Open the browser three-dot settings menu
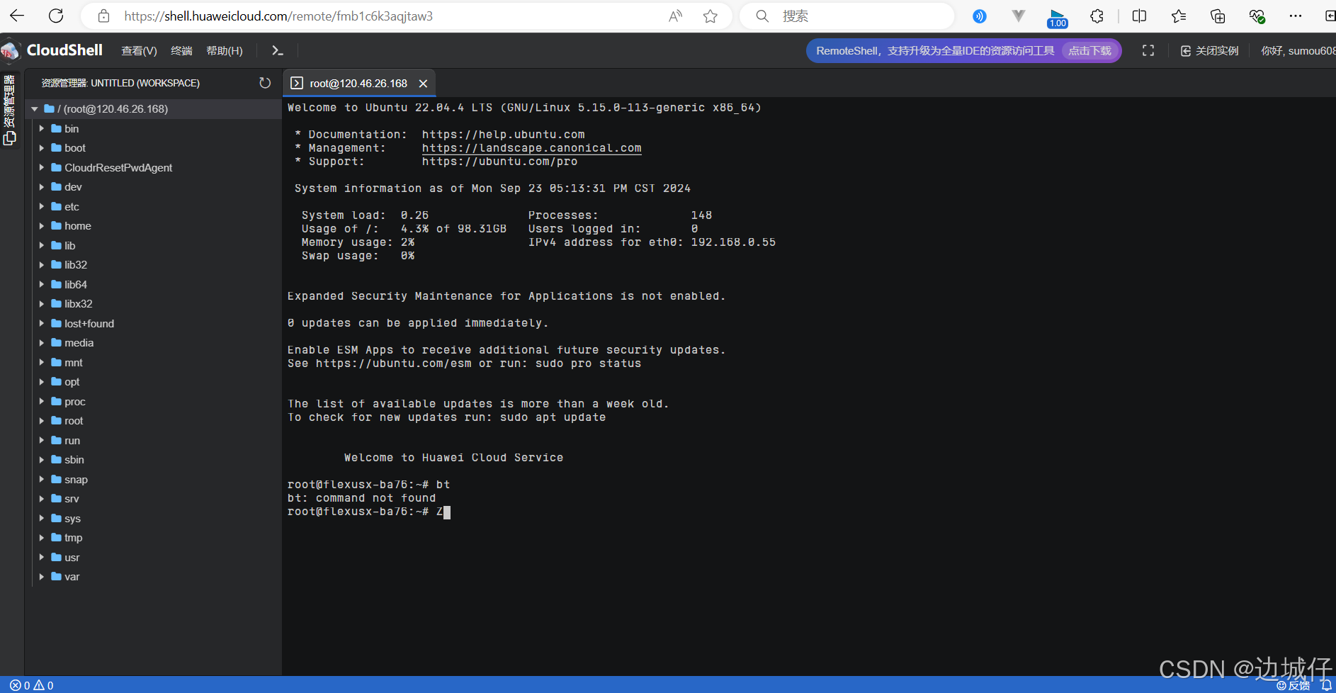The height and width of the screenshot is (693, 1336). (x=1296, y=16)
